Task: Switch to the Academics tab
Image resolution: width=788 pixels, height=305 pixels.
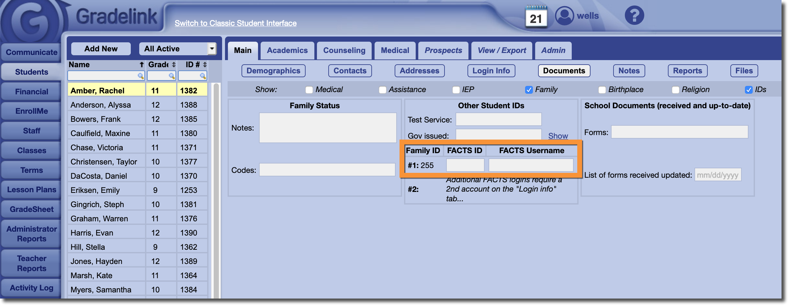Action: pyautogui.click(x=287, y=50)
